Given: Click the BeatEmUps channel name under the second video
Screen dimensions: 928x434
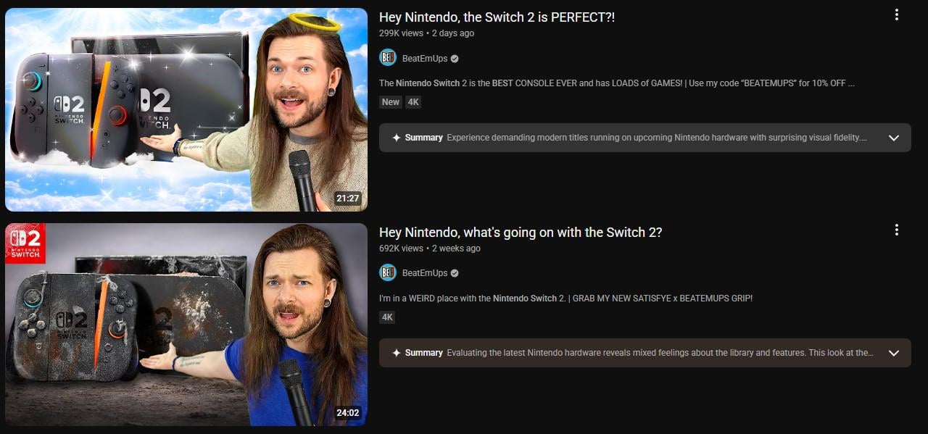Looking at the screenshot, I should pos(425,273).
